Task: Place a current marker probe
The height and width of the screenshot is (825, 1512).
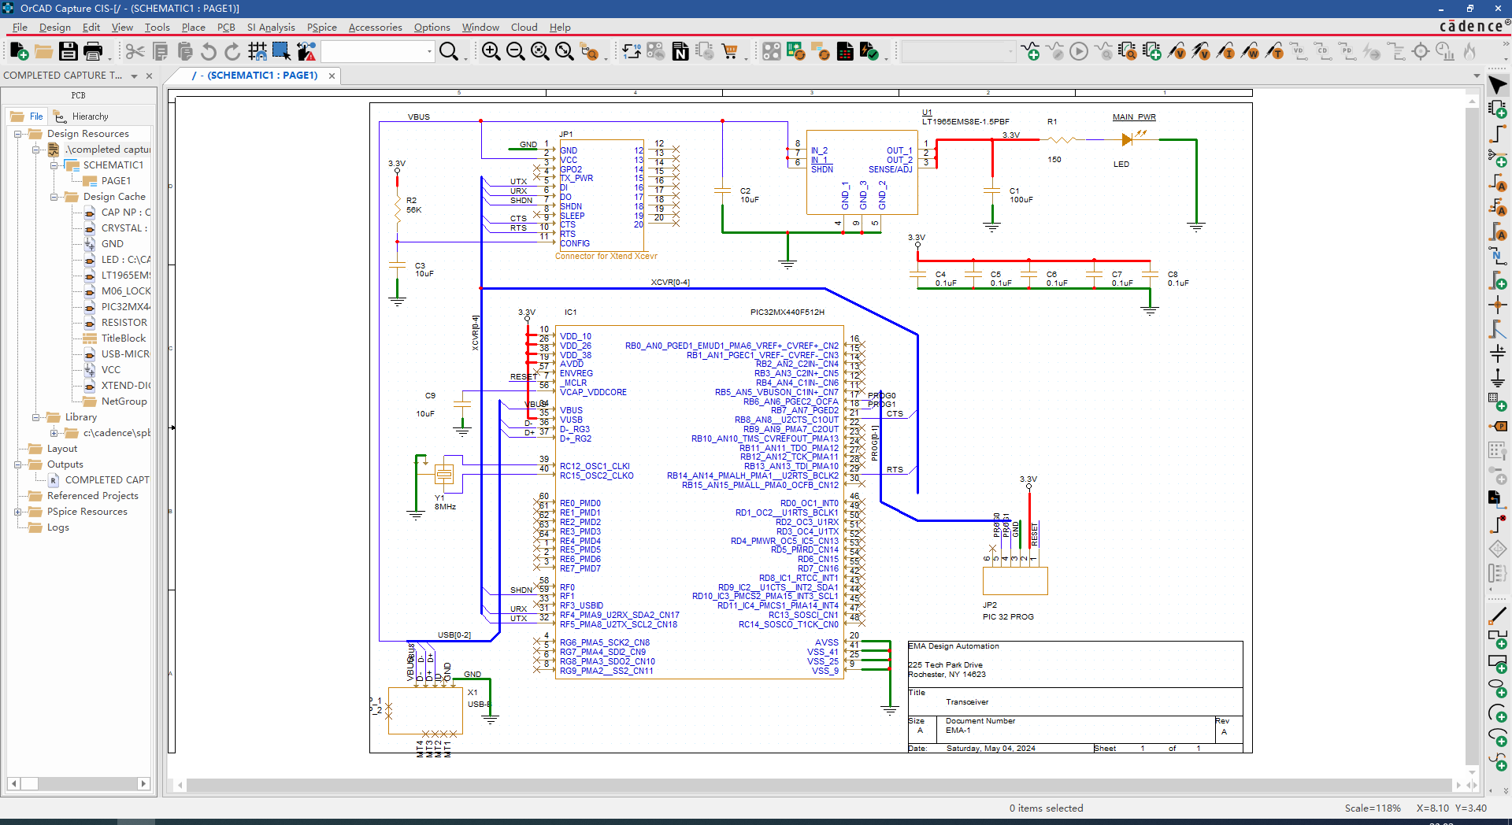Action: (1226, 52)
